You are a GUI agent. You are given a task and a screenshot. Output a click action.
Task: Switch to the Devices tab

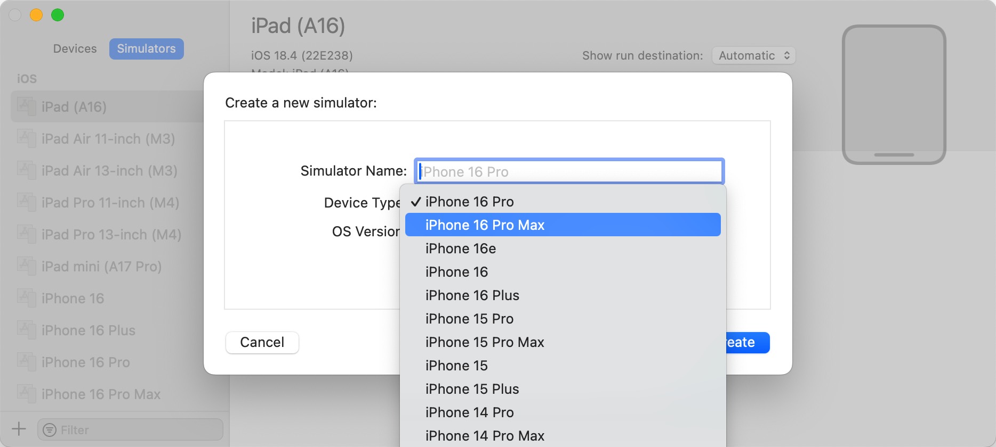pyautogui.click(x=75, y=48)
